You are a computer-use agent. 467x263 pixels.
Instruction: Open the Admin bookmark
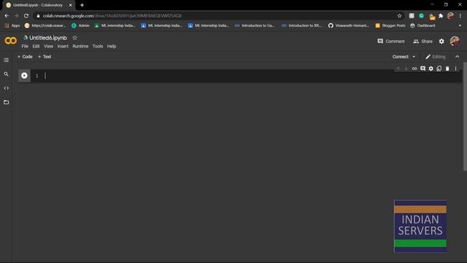(x=80, y=26)
